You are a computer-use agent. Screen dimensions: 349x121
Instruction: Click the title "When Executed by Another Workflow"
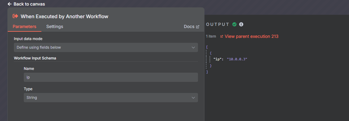[x=65, y=16]
